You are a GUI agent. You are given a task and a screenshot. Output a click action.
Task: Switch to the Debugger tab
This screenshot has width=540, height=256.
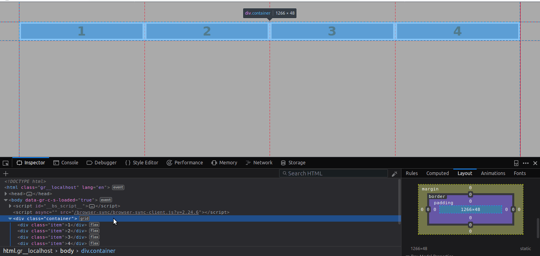pos(102,163)
